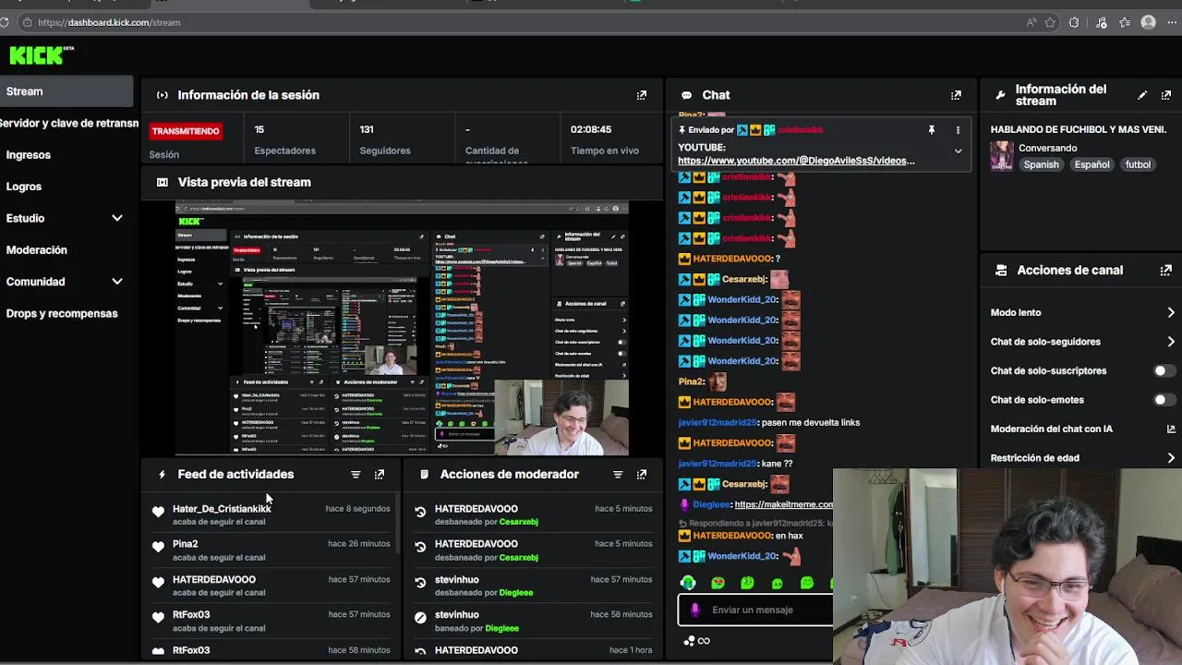The image size is (1182, 665).
Task: Pick the headphones green emote
Action: pos(688,583)
